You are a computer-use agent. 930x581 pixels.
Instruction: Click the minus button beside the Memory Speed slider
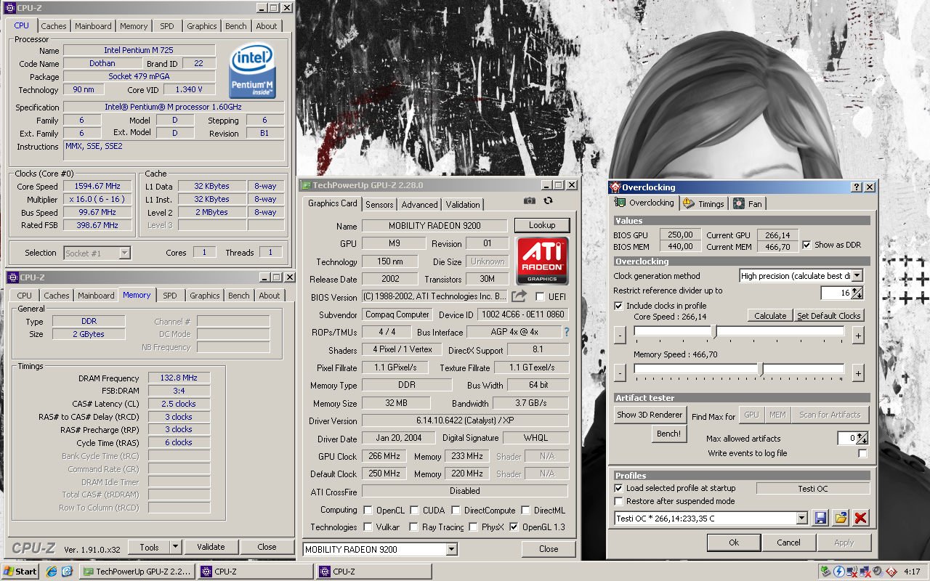[x=620, y=373]
